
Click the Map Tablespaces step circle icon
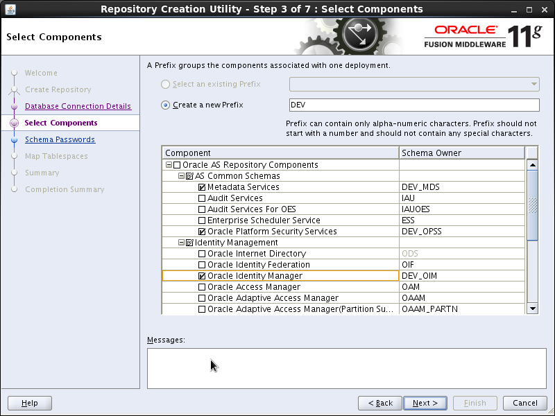coord(16,156)
